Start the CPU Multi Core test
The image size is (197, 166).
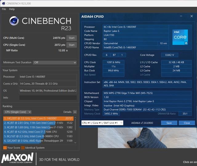(71, 38)
